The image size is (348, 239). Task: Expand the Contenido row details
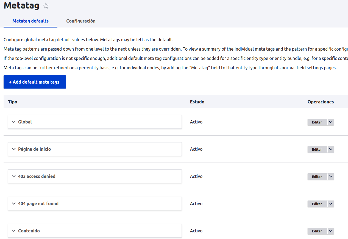pos(95,231)
